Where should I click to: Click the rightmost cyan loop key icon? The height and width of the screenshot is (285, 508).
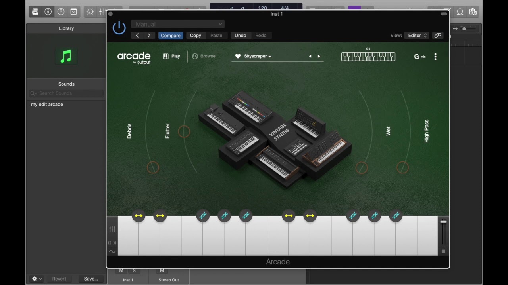tap(396, 216)
